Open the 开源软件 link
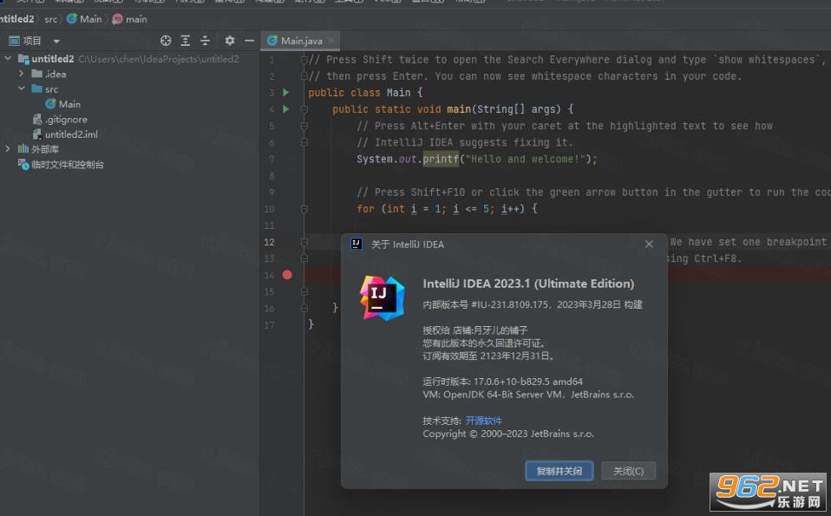Image resolution: width=831 pixels, height=516 pixels. tap(483, 421)
